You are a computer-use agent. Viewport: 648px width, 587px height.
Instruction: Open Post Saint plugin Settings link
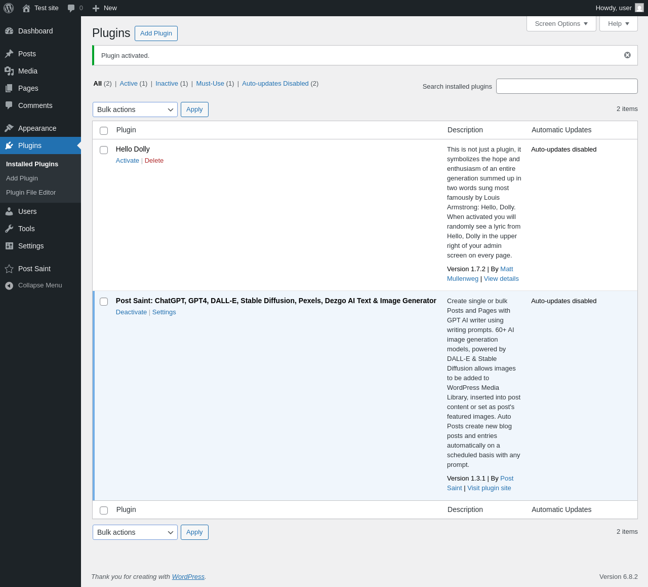click(x=164, y=312)
